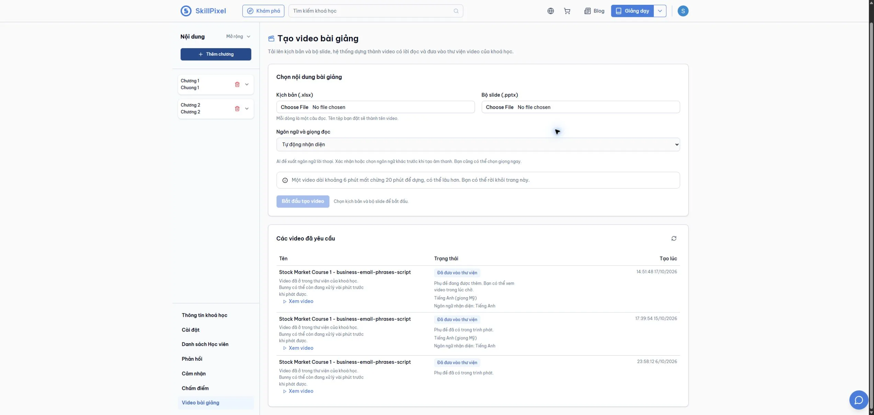Viewport: 874px width, 415px height.
Task: Choose File for Kịch bản xlsx
Action: pyautogui.click(x=294, y=107)
